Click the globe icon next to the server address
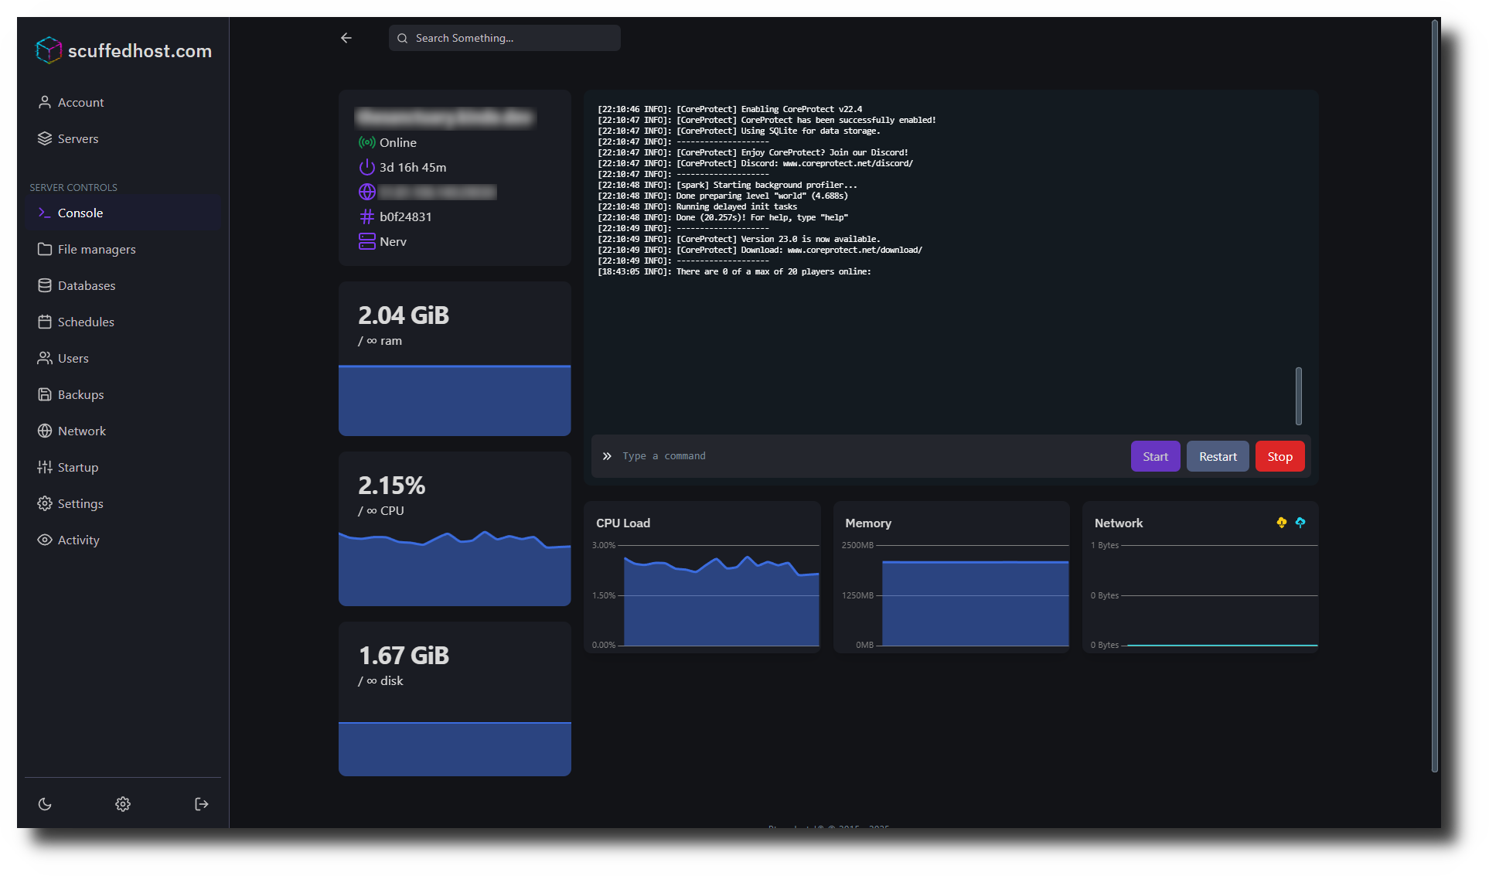Viewport: 1489px width, 876px height. [366, 192]
